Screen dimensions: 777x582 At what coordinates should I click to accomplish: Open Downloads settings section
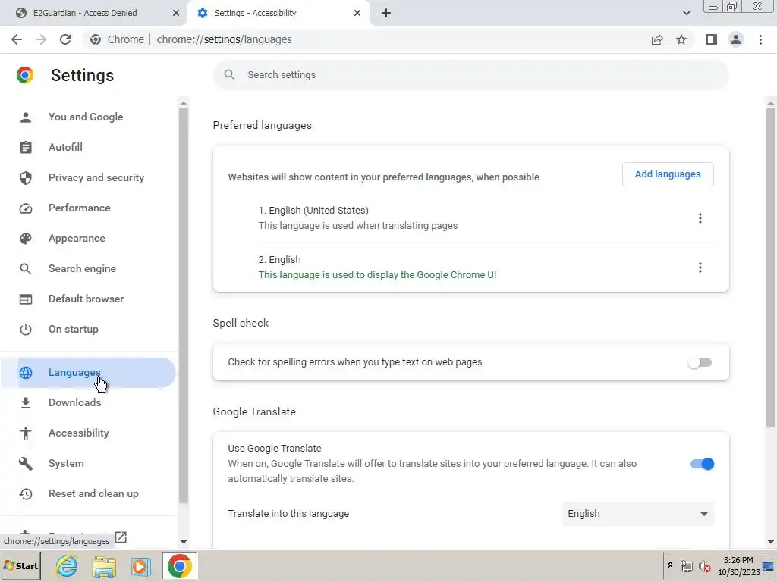[x=75, y=403]
